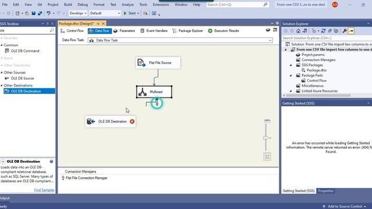Screen dimensions: 372x209
Task: Open the Start button dropdown arrow
Action: (x=138, y=13)
